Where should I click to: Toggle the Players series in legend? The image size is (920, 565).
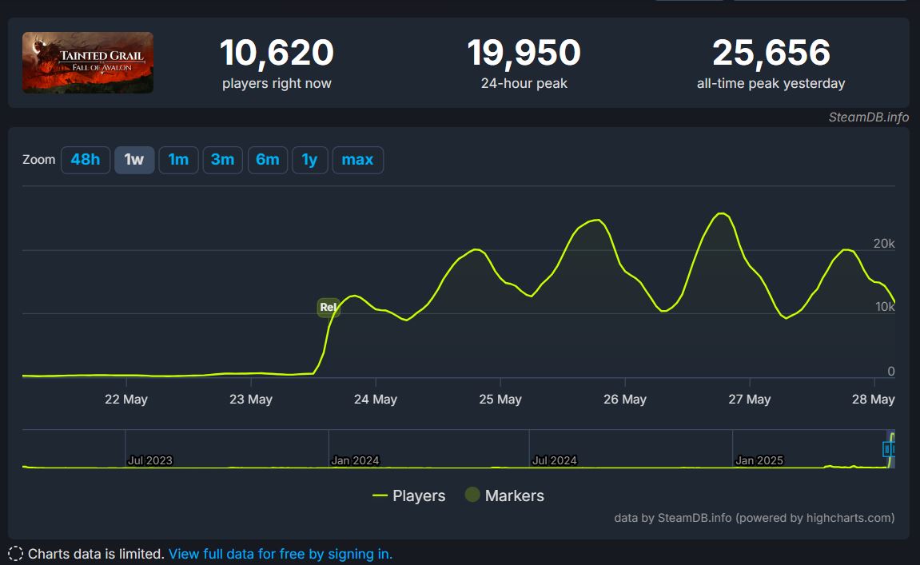point(409,495)
